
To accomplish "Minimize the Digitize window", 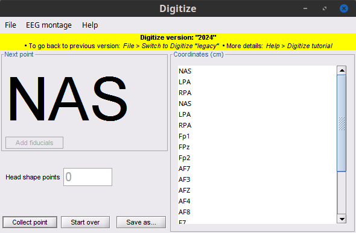I will tap(305, 8).
